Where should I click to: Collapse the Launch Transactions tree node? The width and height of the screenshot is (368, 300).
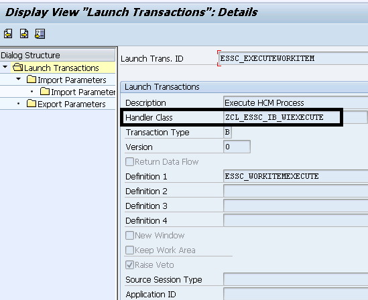(x=5, y=67)
